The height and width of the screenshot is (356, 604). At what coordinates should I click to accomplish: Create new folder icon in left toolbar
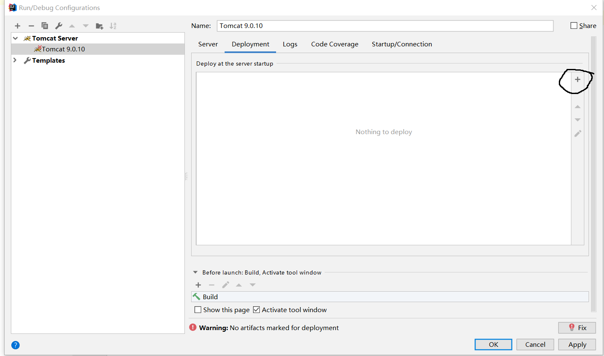[100, 26]
